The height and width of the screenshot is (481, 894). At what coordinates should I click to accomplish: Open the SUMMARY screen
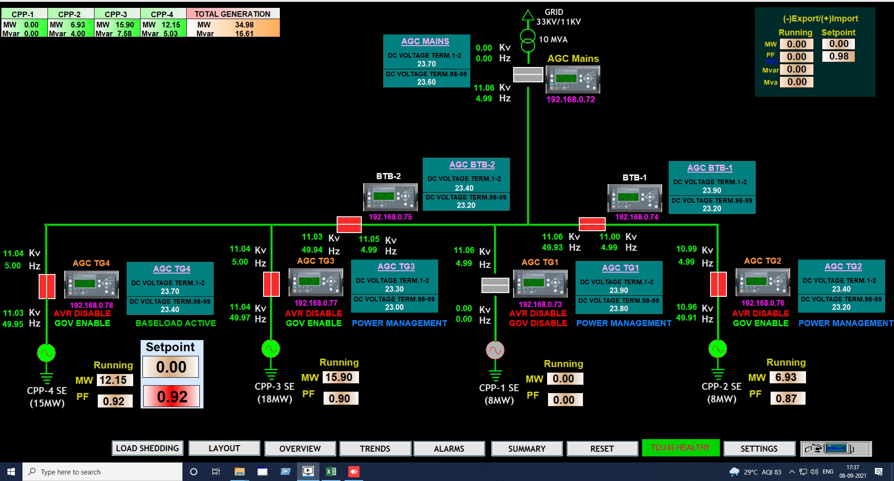(x=527, y=449)
